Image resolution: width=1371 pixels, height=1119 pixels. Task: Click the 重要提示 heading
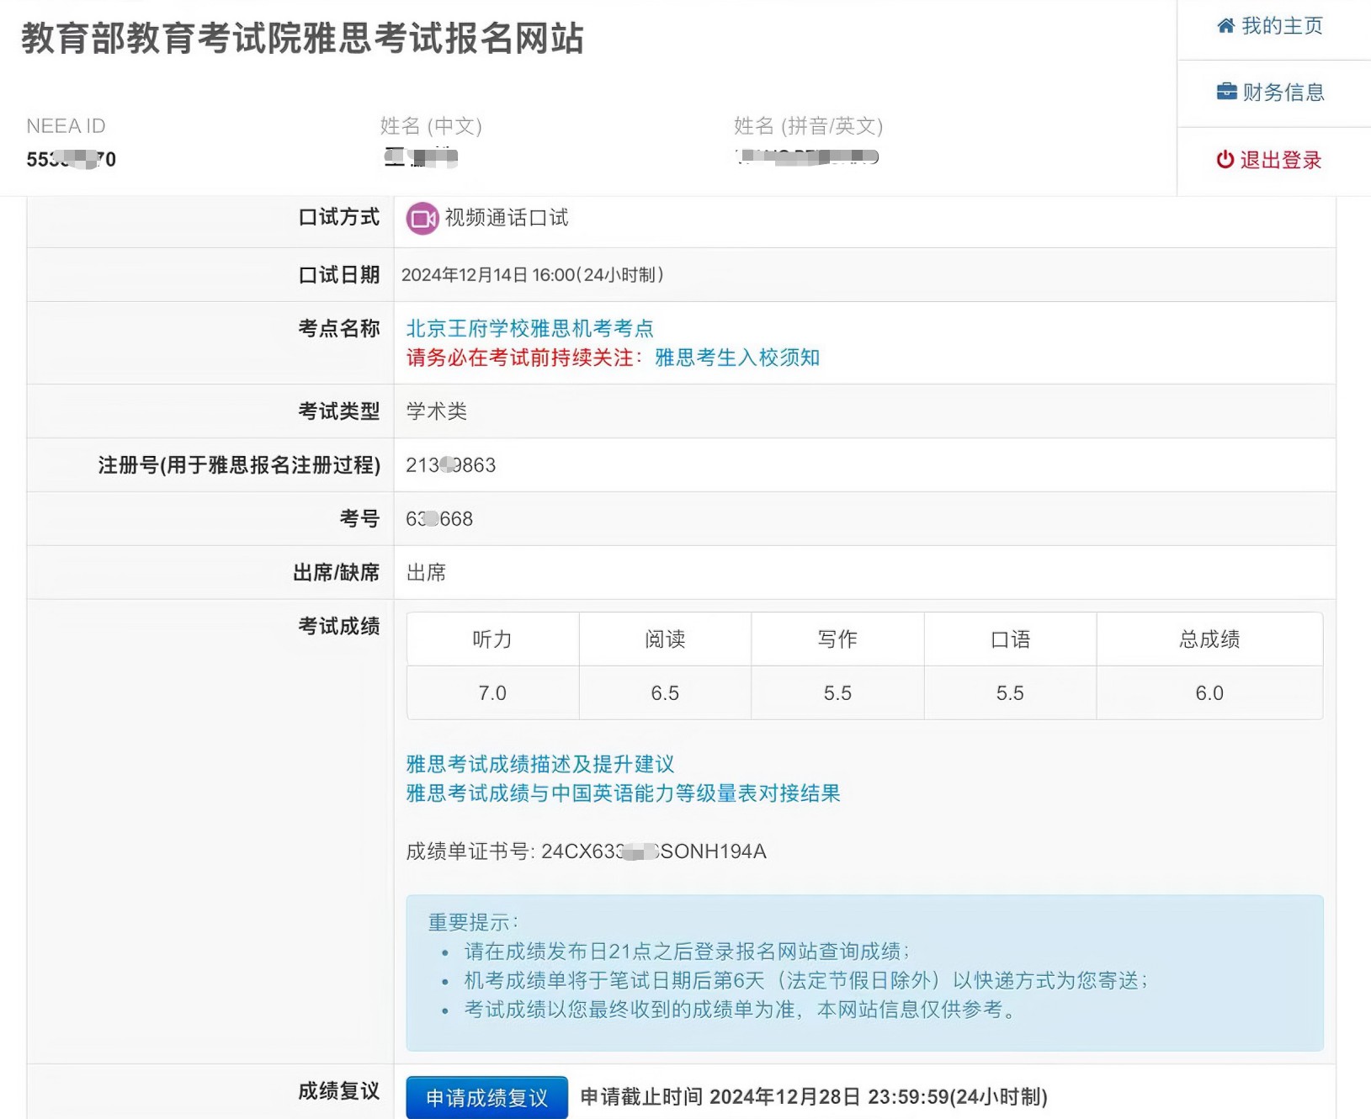click(473, 922)
